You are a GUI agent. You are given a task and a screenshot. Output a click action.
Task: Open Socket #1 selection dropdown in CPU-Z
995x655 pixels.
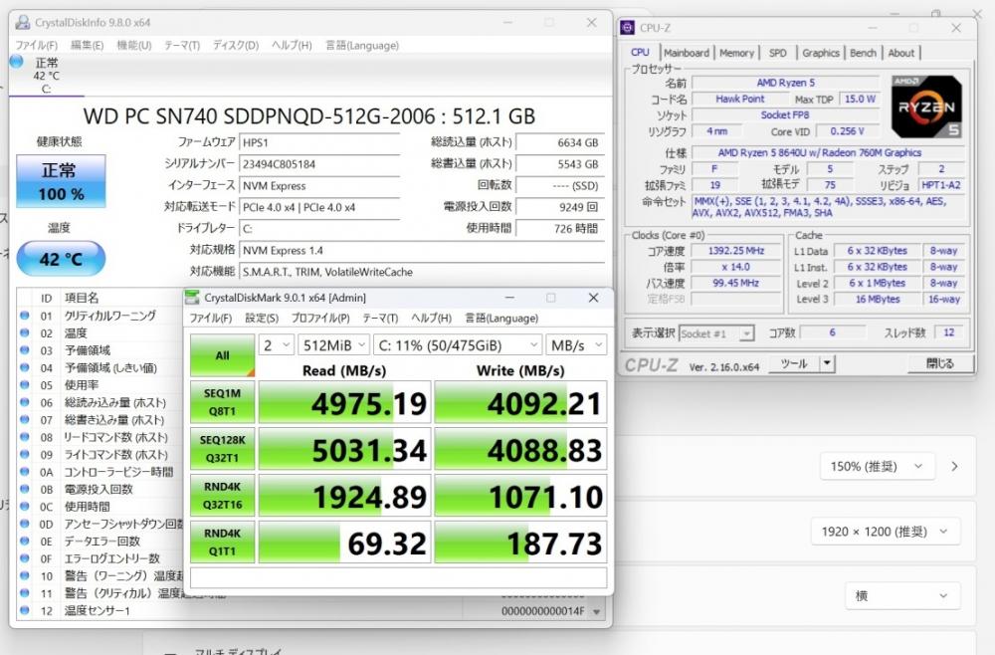[716, 333]
